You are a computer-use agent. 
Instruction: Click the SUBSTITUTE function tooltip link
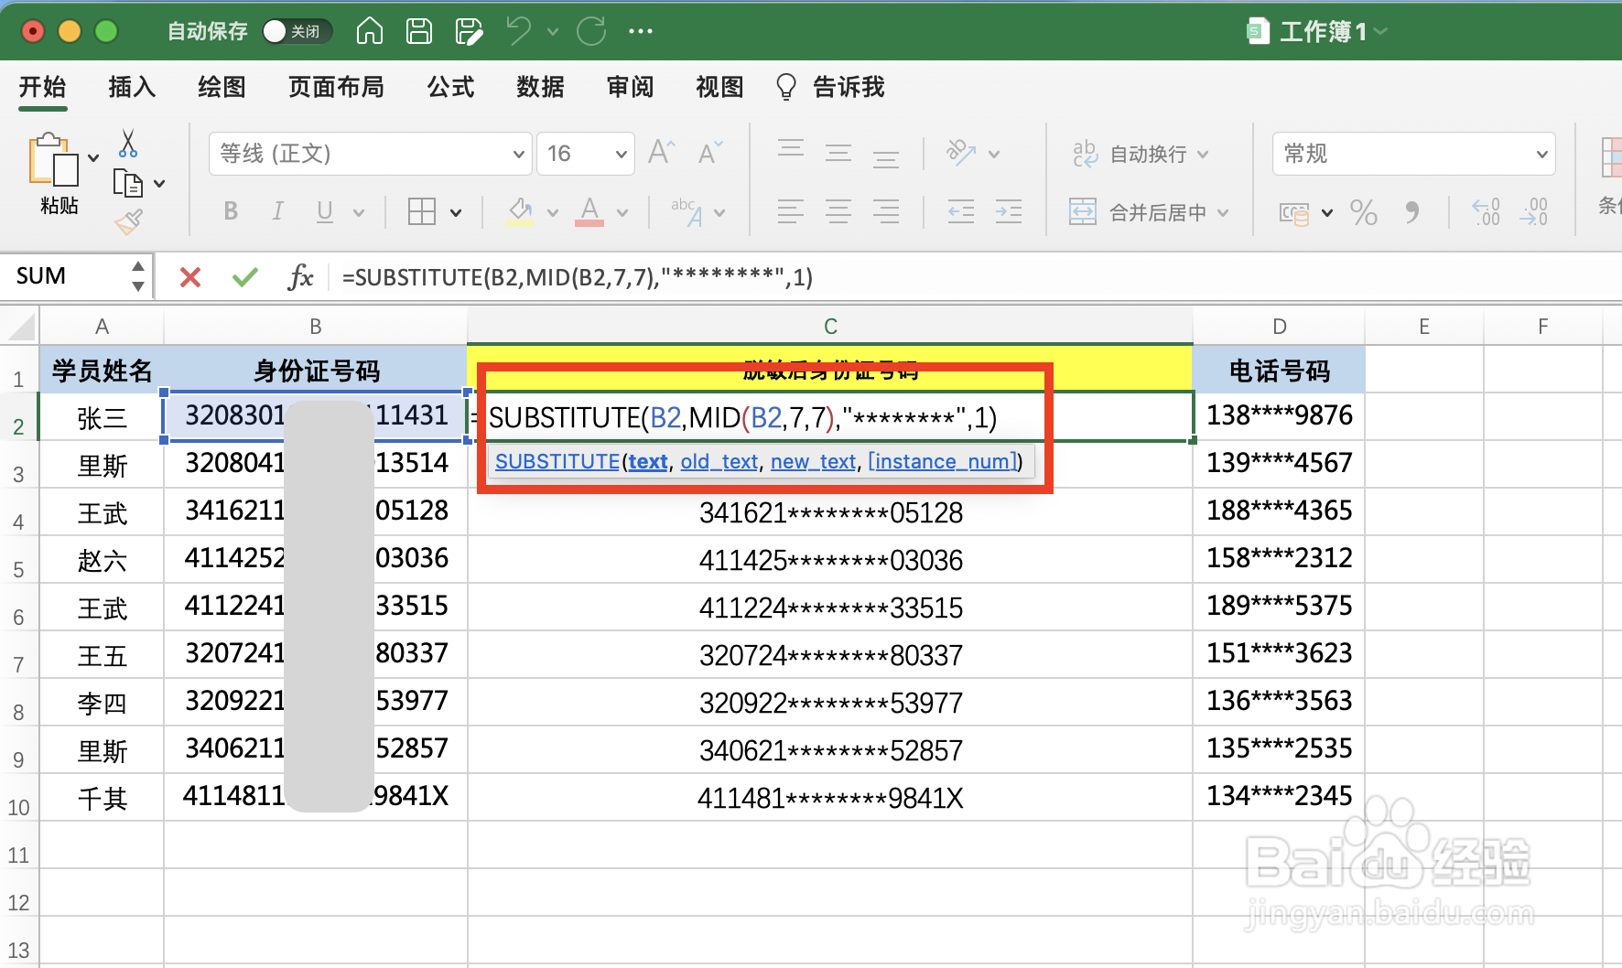pos(557,462)
